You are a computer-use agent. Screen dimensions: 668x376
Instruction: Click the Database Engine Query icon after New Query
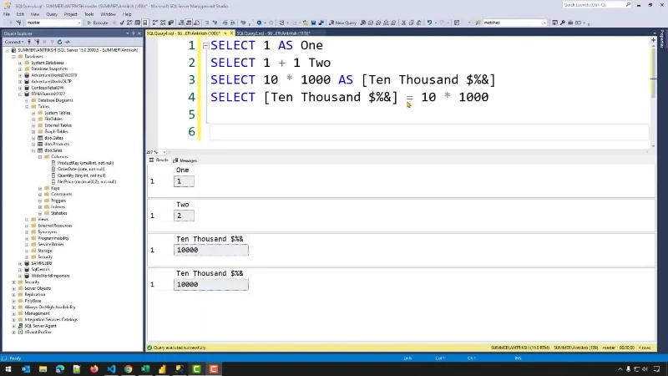(x=363, y=23)
